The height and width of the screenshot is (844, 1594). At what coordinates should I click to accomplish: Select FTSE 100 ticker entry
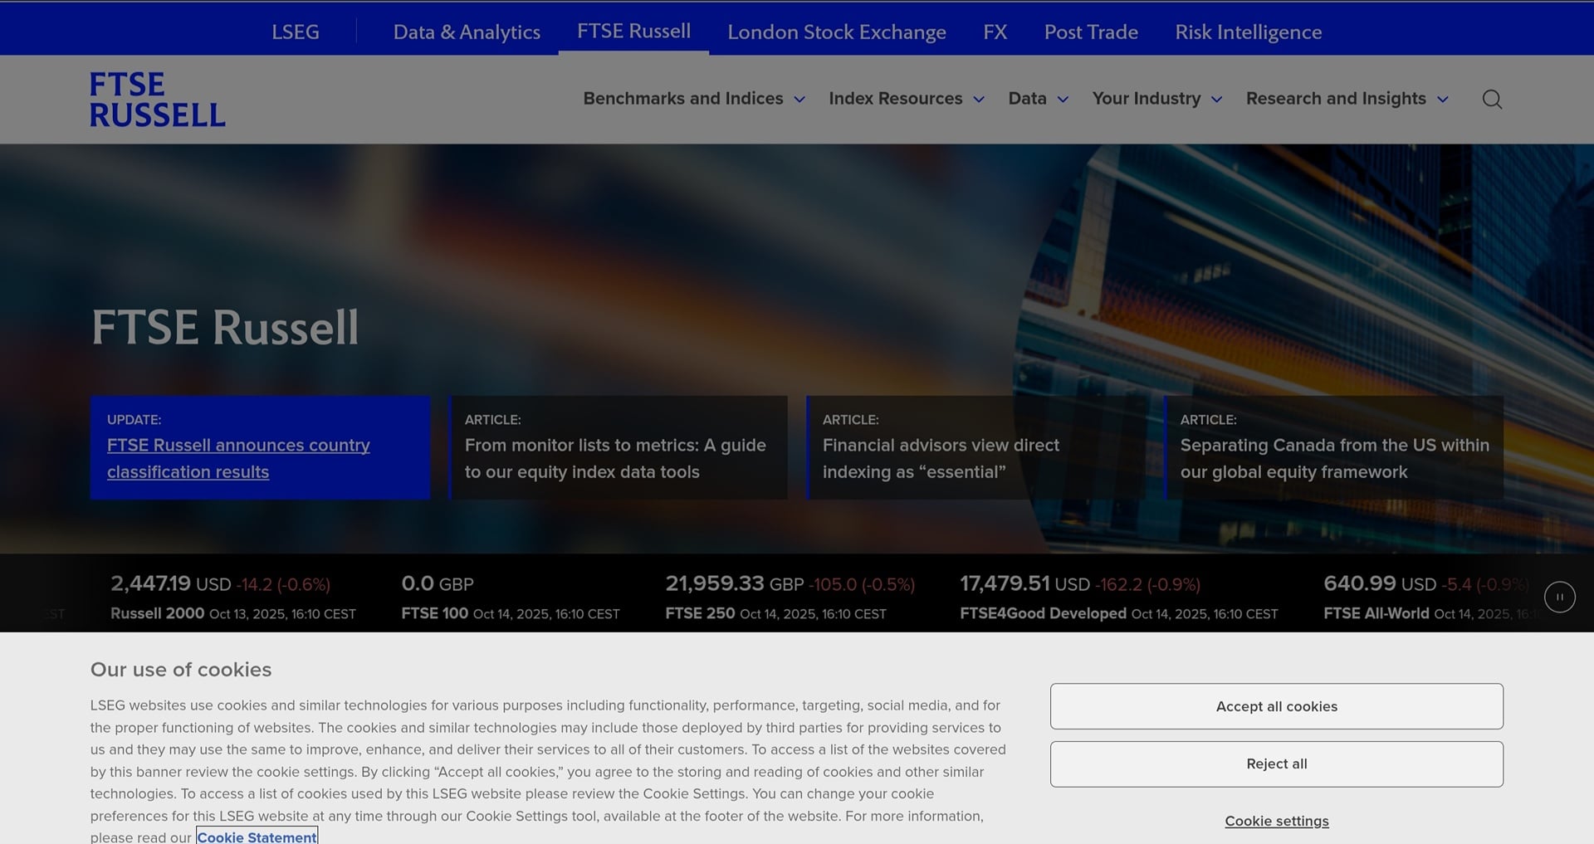click(511, 598)
